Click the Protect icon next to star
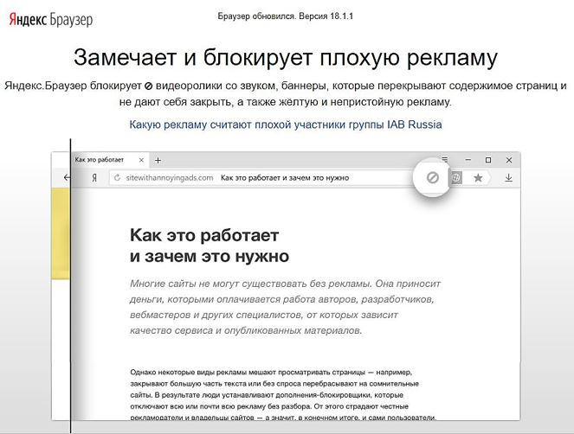This screenshot has height=434, width=574. 455,178
